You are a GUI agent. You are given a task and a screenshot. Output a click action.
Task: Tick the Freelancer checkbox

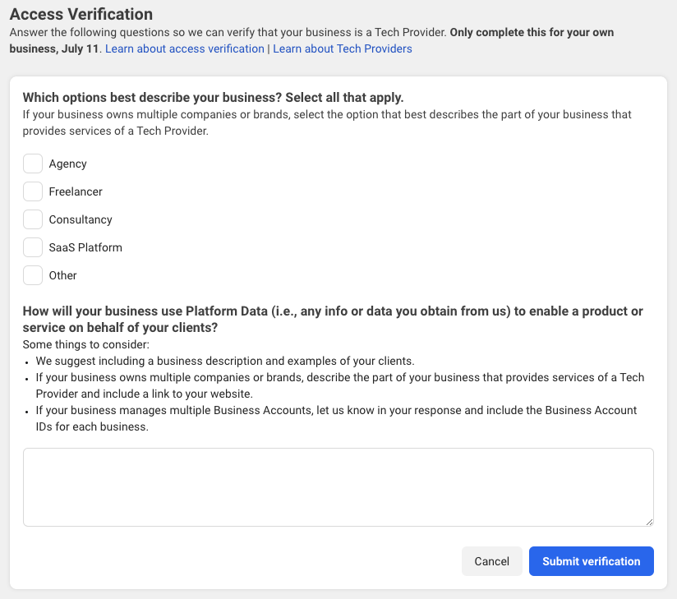[x=33, y=191]
